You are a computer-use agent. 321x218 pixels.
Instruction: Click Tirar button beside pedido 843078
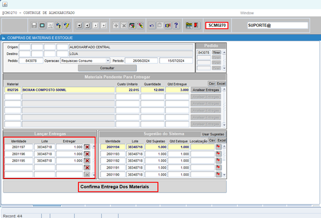(x=216, y=52)
